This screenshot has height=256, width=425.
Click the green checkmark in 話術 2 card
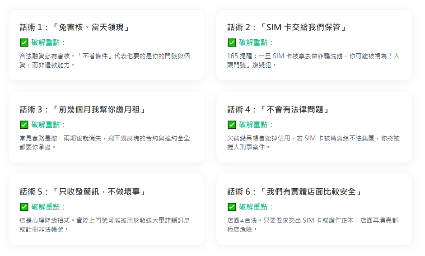232,42
